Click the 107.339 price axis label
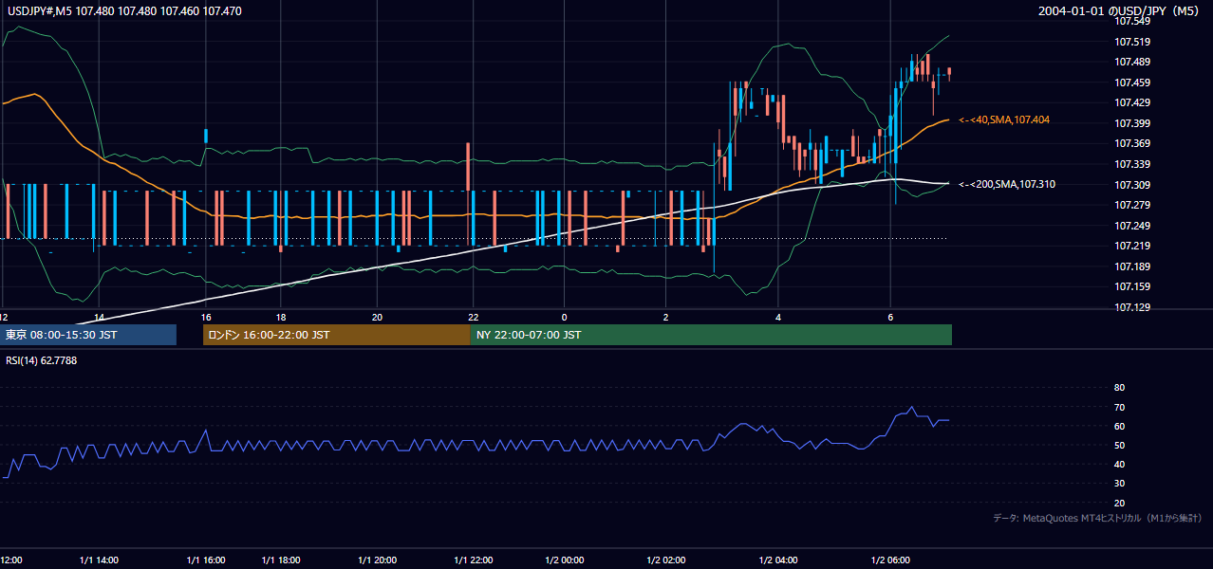 pos(1133,164)
